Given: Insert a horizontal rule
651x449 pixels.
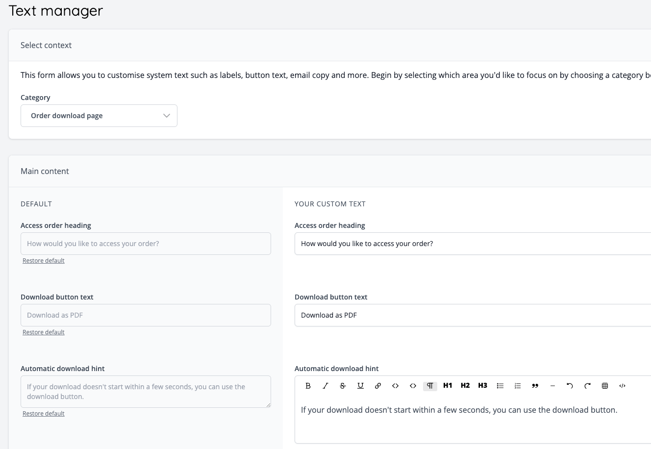Looking at the screenshot, I should tap(552, 386).
